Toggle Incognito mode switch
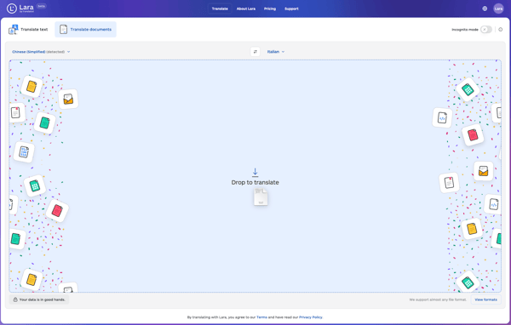511x325 pixels. point(486,30)
